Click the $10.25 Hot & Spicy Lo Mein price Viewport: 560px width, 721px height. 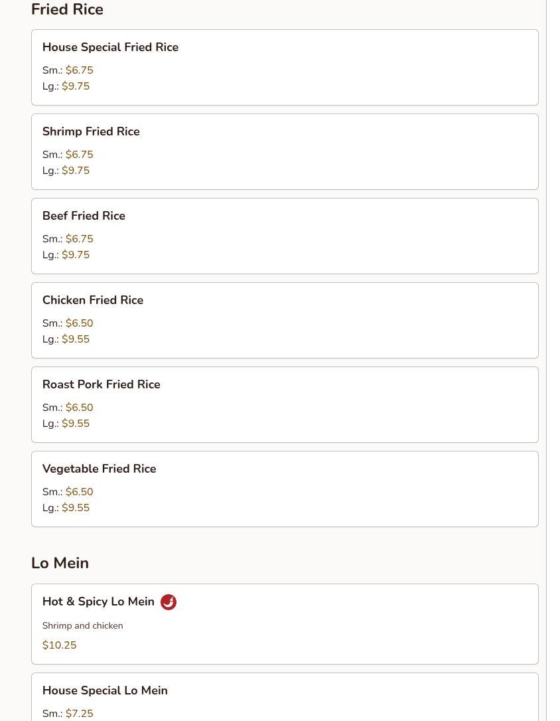(59, 645)
